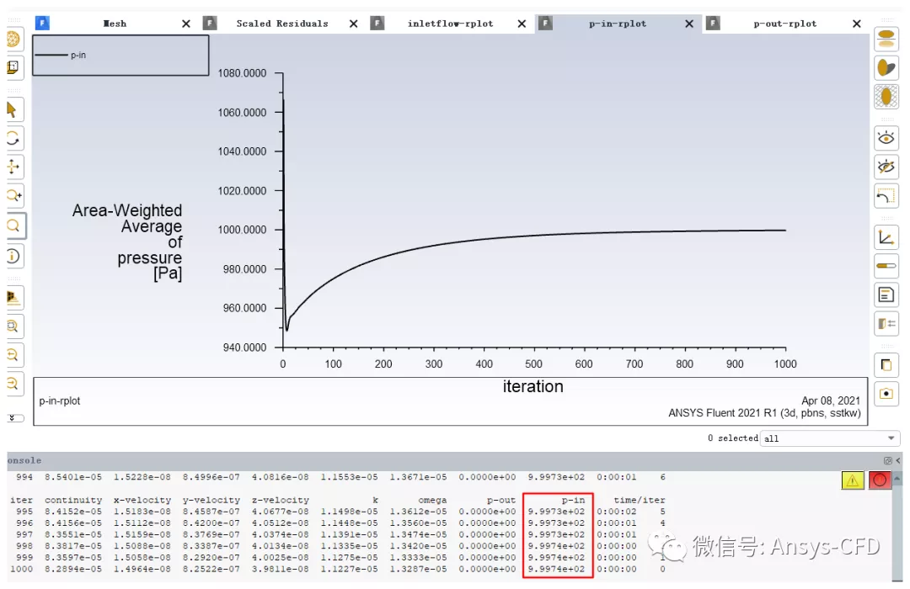Click the save picture camera icon
This screenshot has width=910, height=589.
(x=886, y=393)
